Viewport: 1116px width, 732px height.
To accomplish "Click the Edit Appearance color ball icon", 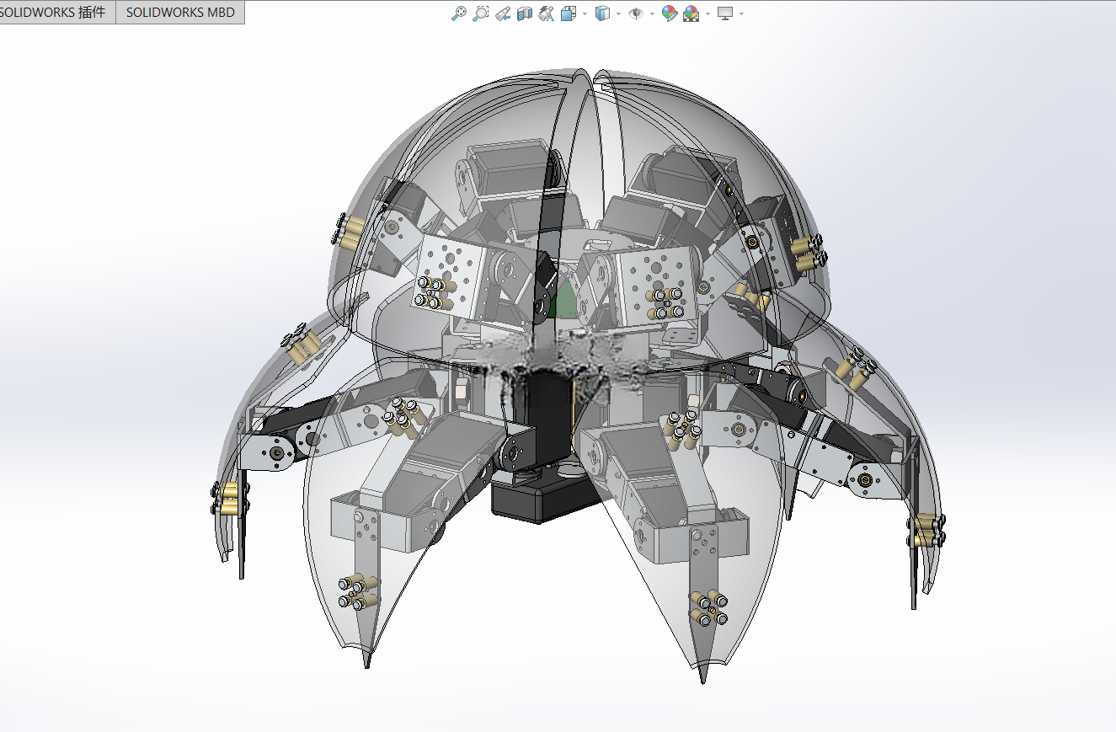I will click(670, 13).
